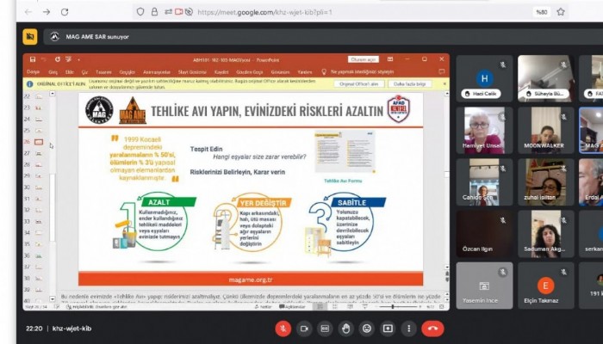Toggle the camera button in Meet
Screen dimensions: 603x344
click(304, 329)
